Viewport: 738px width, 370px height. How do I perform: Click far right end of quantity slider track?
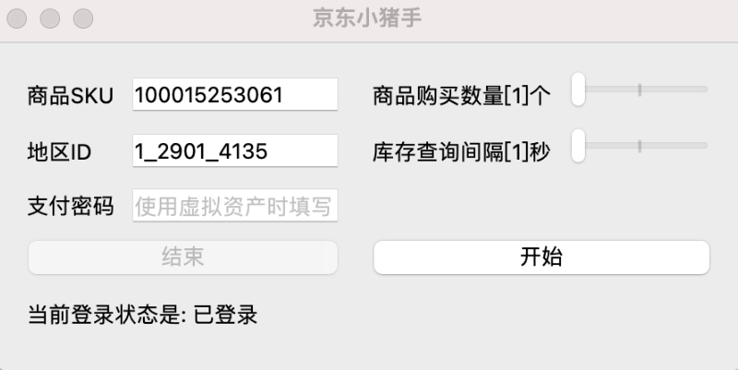pyautogui.click(x=705, y=89)
